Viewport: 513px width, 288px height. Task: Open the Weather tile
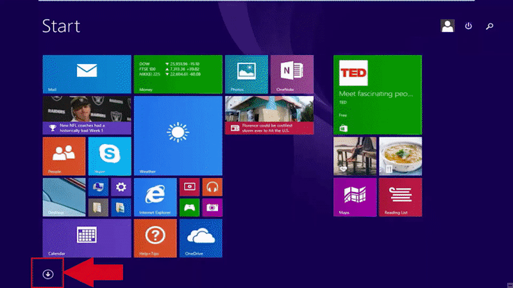(x=178, y=136)
